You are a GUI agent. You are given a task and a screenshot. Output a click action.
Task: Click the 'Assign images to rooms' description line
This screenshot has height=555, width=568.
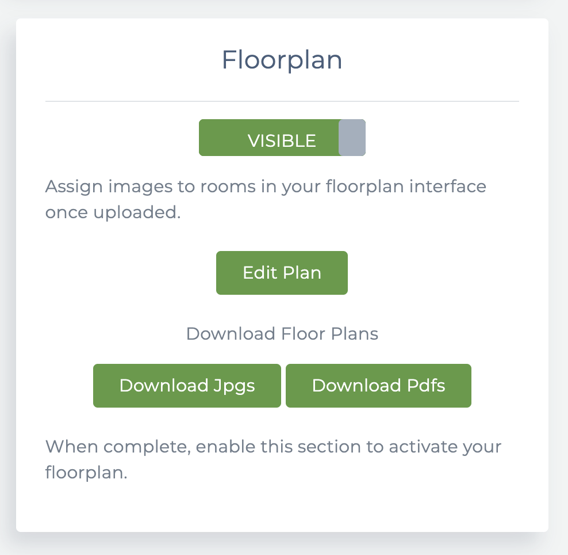[266, 187]
